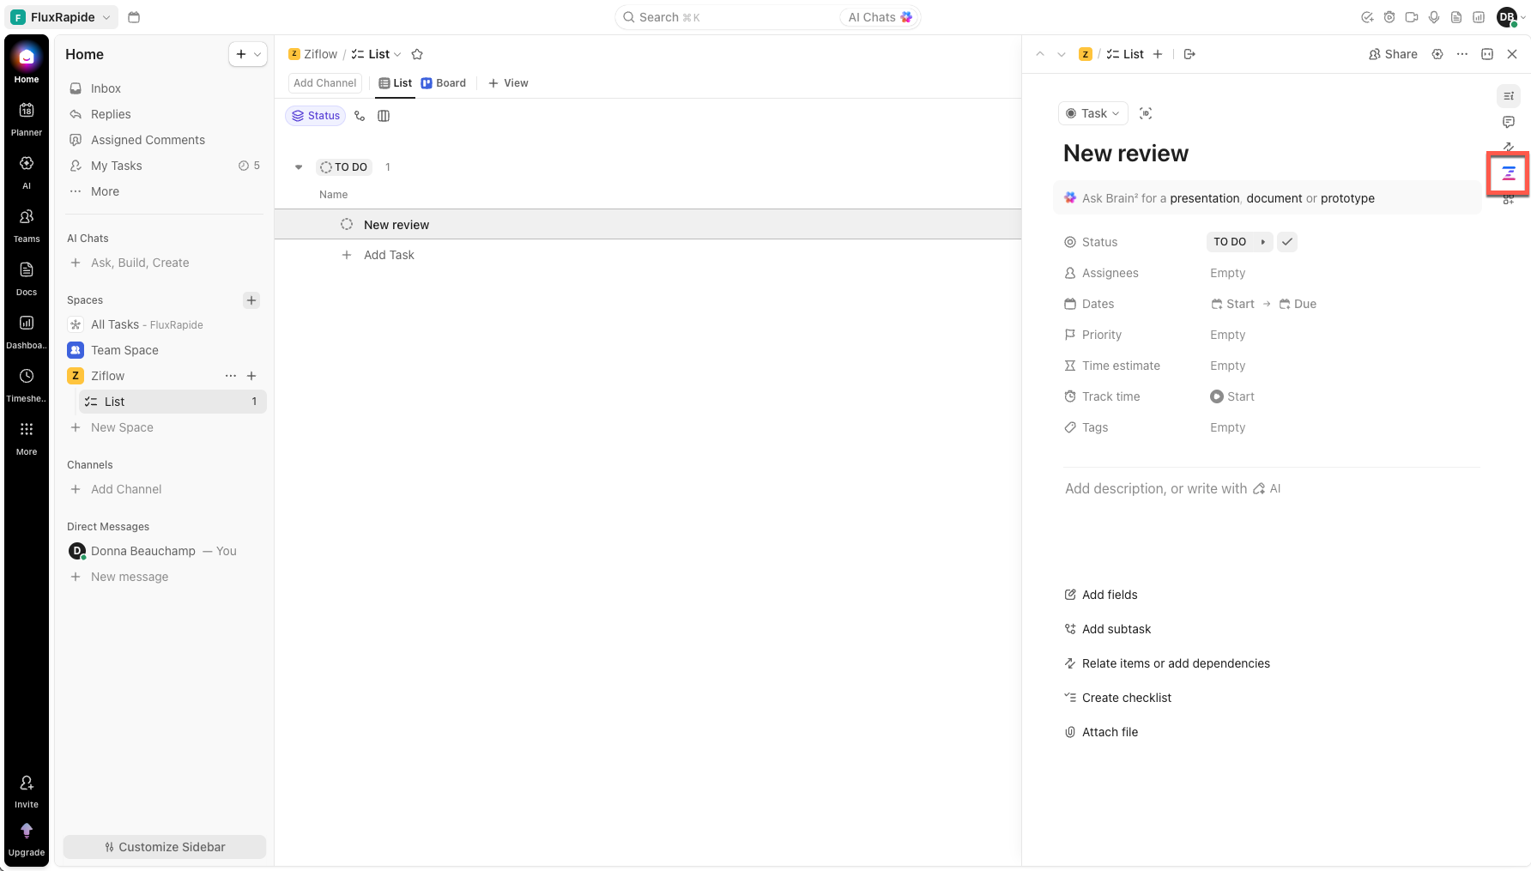Open Assigned Comments in the sidebar
This screenshot has height=871, width=1531.
tap(164, 140)
